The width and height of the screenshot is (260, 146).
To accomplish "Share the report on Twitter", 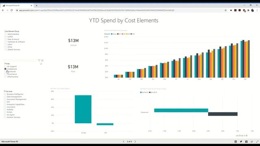I will (x=241, y=142).
